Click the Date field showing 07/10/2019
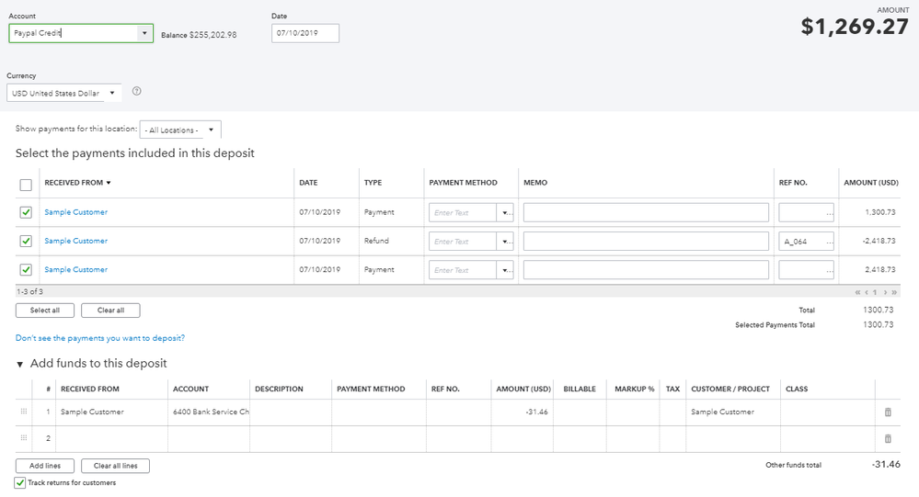The image size is (919, 497). point(305,33)
